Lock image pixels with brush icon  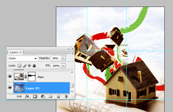[25, 66]
